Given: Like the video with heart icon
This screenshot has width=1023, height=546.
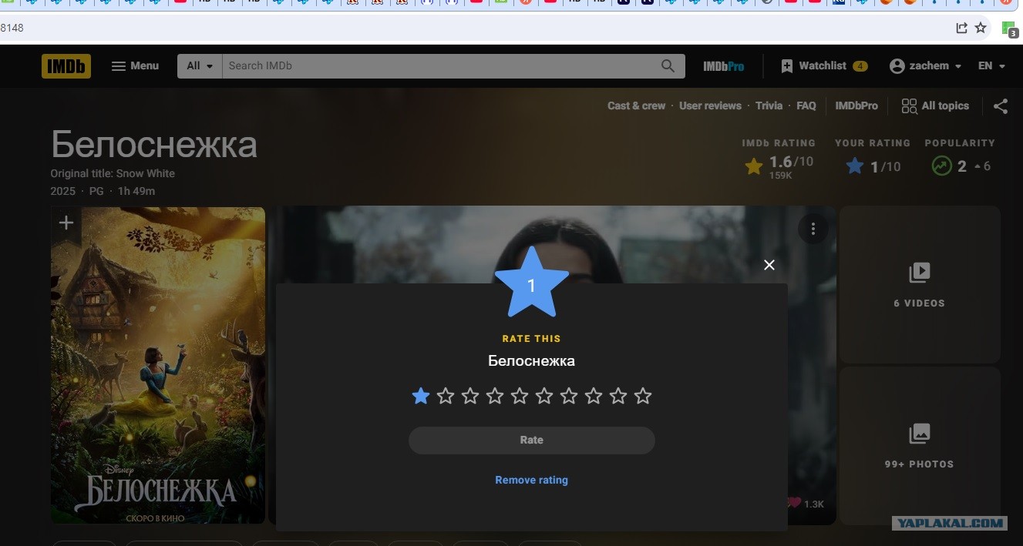Looking at the screenshot, I should (x=793, y=503).
